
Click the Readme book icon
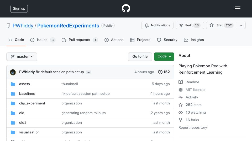pos(181,82)
